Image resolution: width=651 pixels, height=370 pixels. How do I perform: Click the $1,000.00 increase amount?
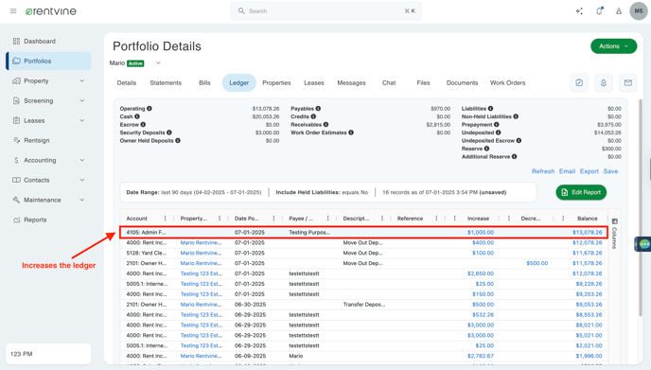click(481, 233)
